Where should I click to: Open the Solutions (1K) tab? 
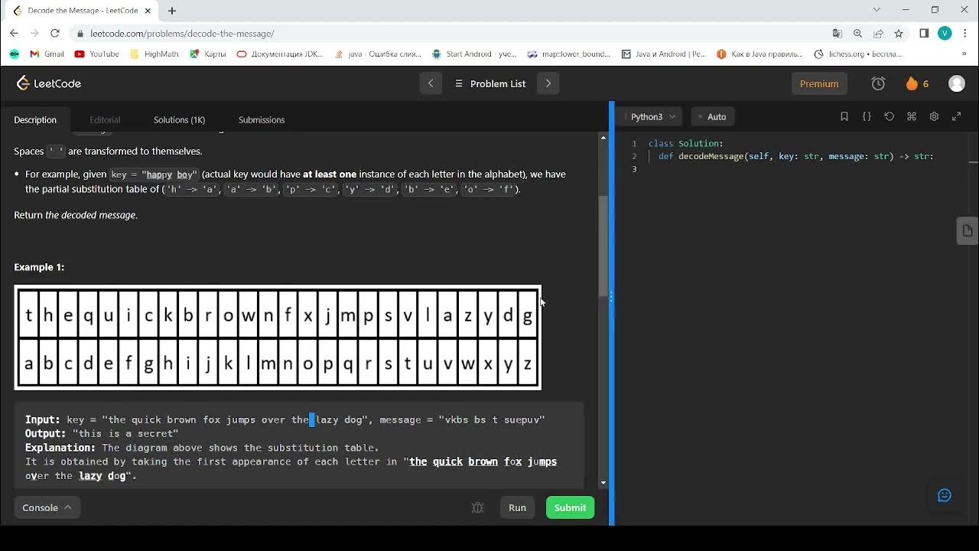point(179,119)
